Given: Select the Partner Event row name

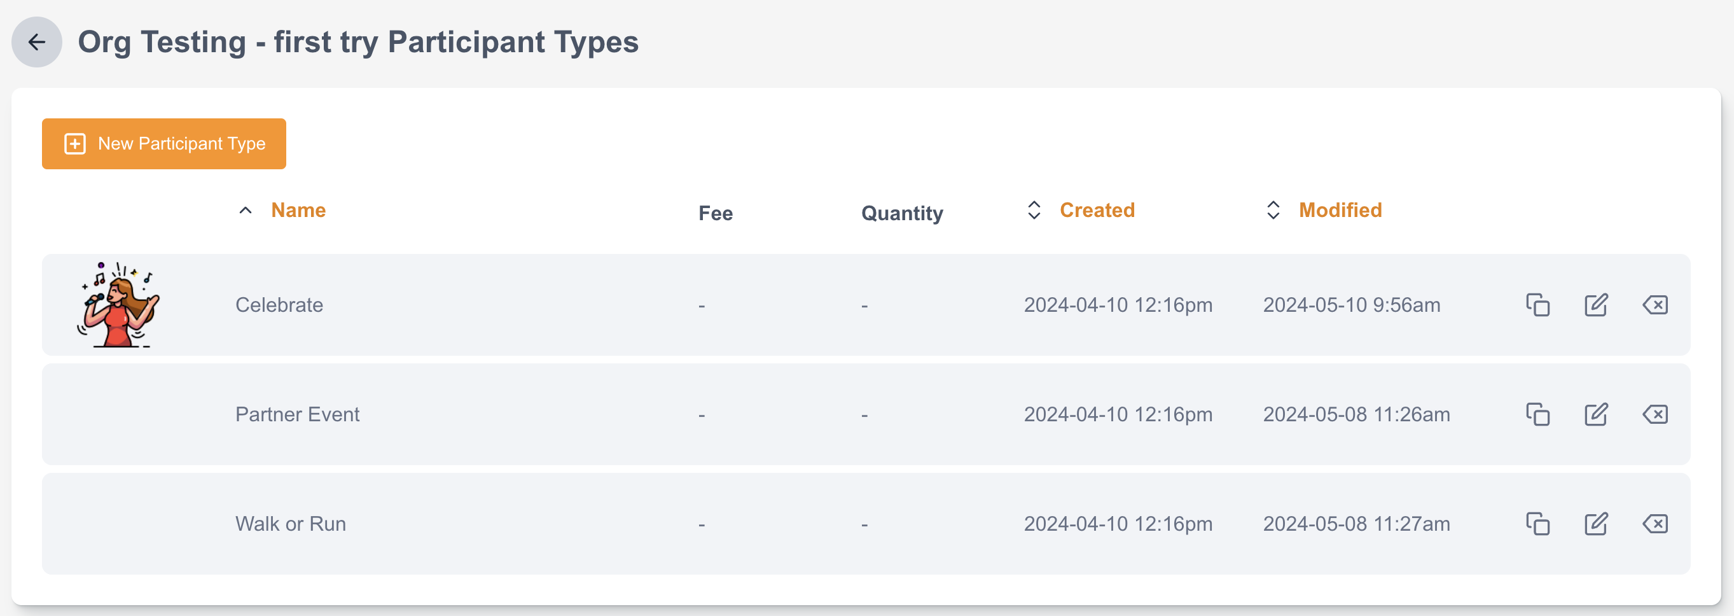Looking at the screenshot, I should pyautogui.click(x=297, y=414).
